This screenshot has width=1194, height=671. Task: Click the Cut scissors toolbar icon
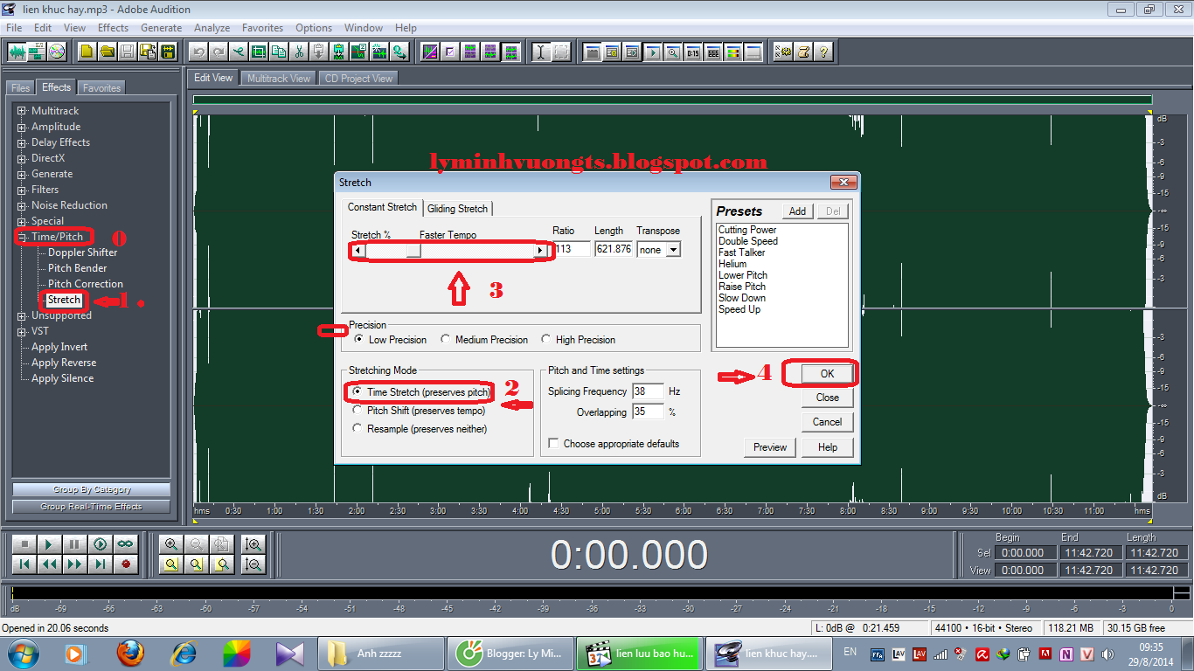click(299, 52)
